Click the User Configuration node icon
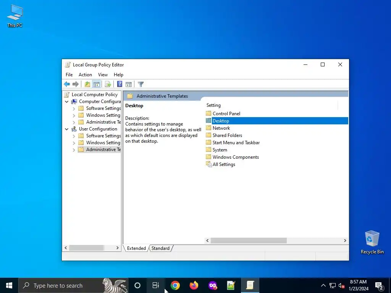The width and height of the screenshot is (391, 293). 74,129
